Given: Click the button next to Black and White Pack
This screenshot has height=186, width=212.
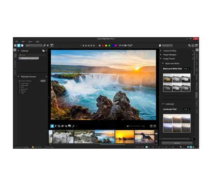Looking at the screenshot, I should (x=186, y=69).
